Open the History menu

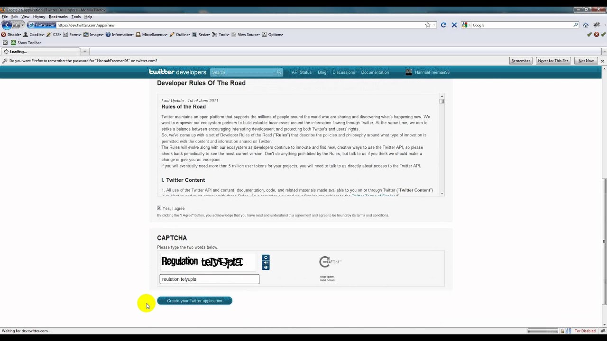pyautogui.click(x=39, y=17)
